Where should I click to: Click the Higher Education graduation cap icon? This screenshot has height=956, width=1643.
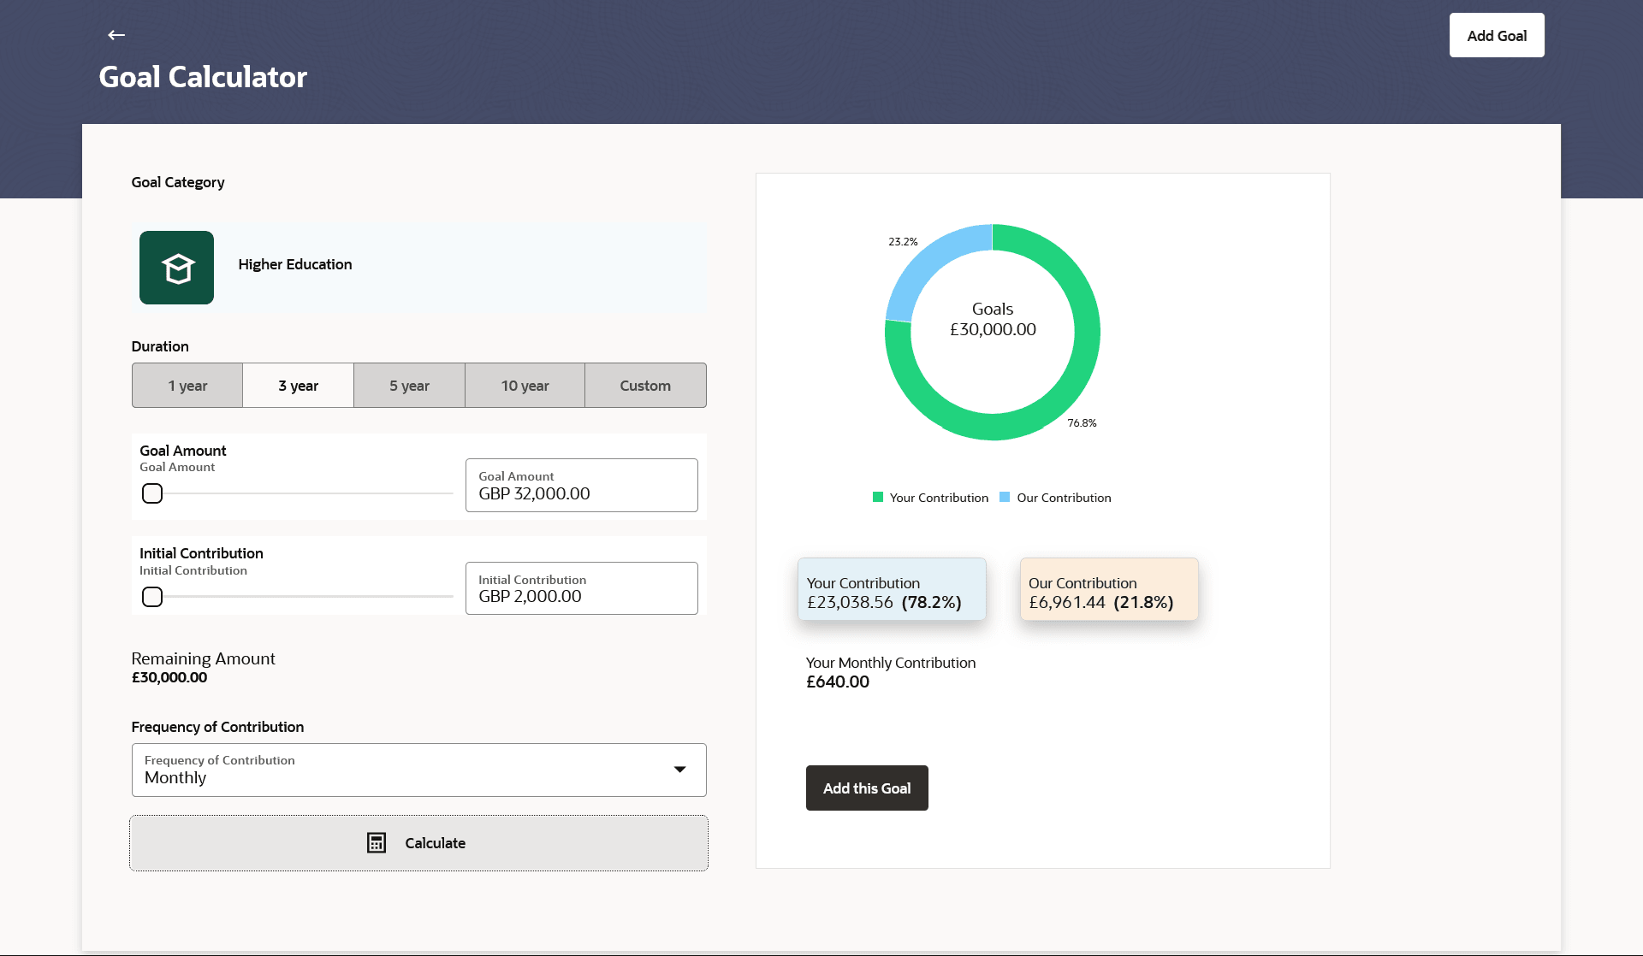[x=177, y=268]
